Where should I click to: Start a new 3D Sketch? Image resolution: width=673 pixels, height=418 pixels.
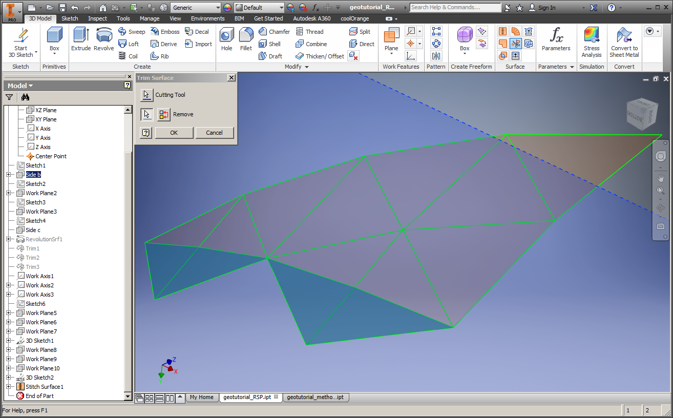tap(21, 42)
